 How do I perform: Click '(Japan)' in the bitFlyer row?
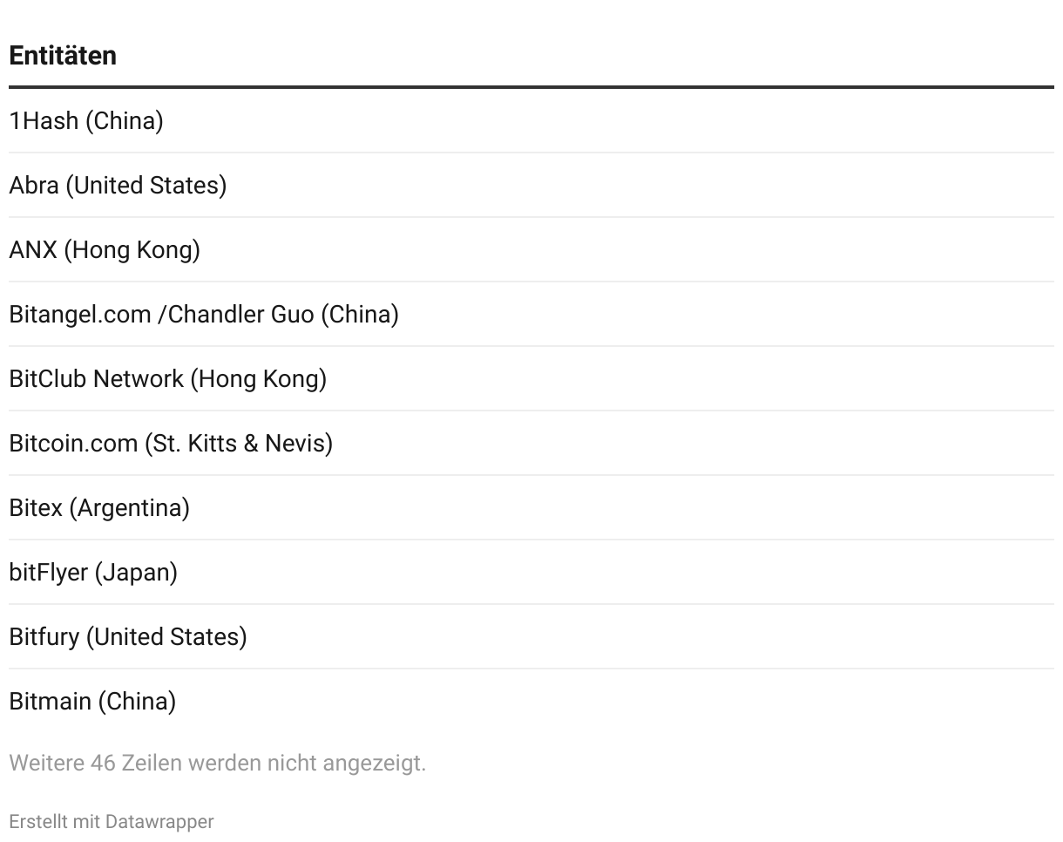[136, 572]
